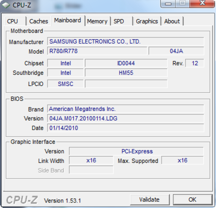216x208 pixels.
Task: Click the Manufacturer label
Action: [x=26, y=42]
